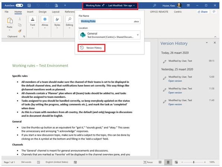The image size is (222, 167).
Task: Select the Print Layout view icon
Action: pos(168,162)
